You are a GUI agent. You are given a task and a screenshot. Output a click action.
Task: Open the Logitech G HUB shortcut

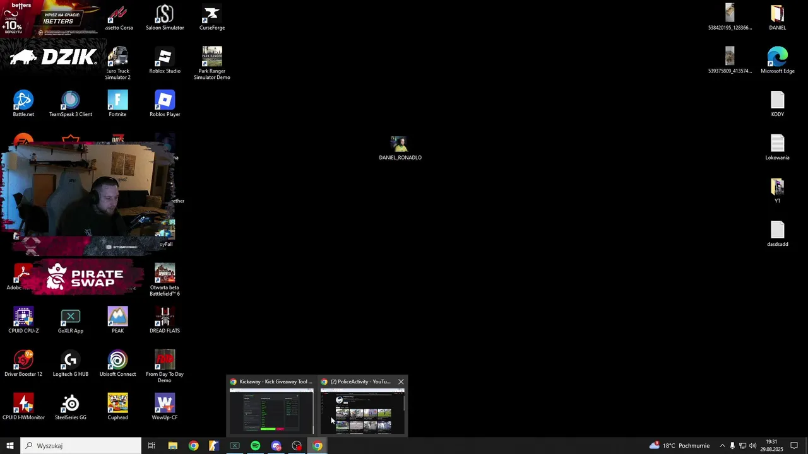71,364
